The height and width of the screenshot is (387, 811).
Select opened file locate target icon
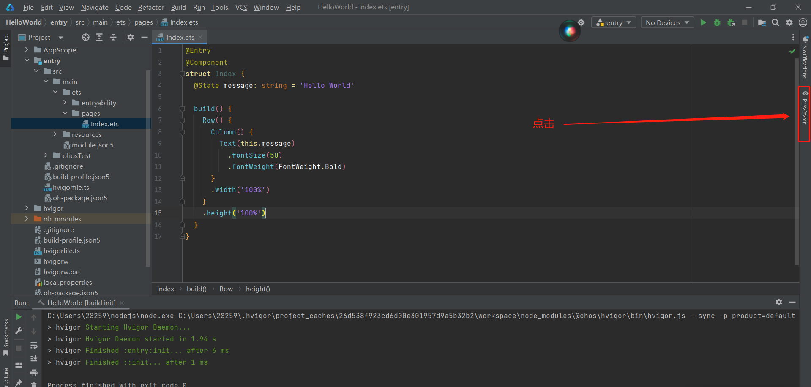coord(86,37)
